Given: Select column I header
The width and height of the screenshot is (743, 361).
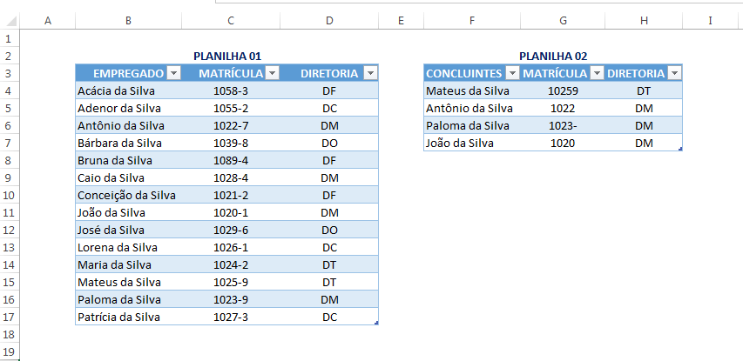Looking at the screenshot, I should click(x=710, y=21).
